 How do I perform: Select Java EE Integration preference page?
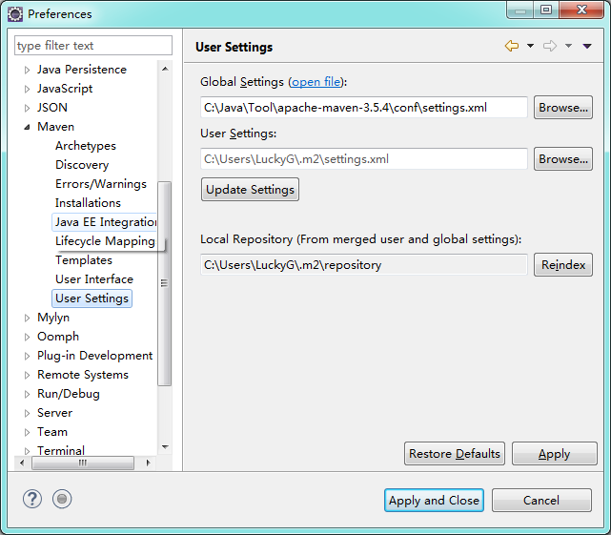(x=105, y=222)
